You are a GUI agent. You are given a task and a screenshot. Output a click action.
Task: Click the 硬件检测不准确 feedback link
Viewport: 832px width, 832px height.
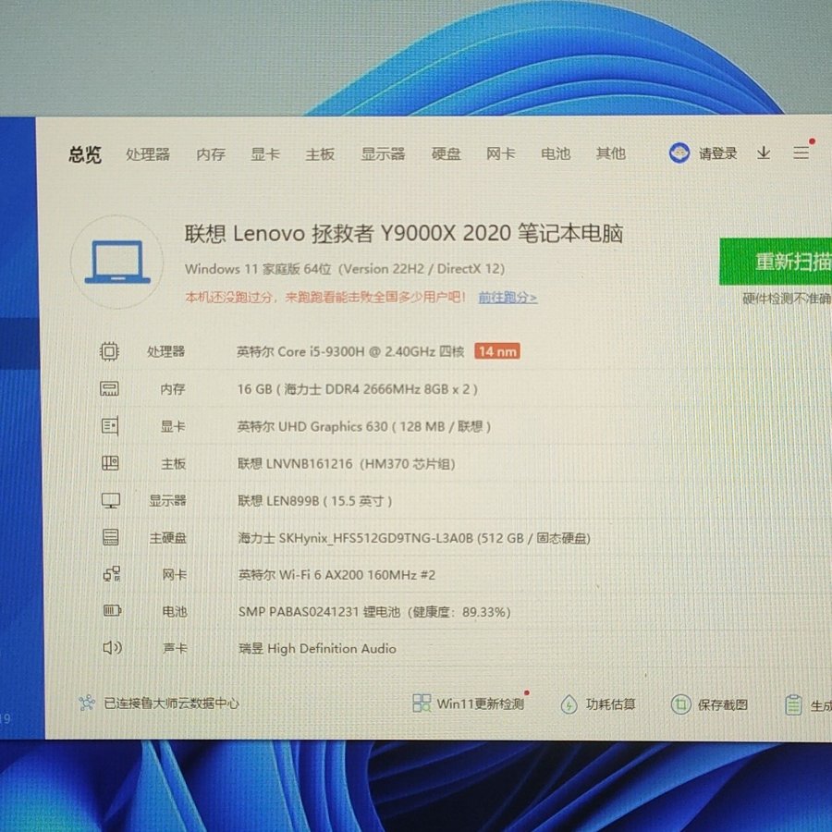(x=787, y=299)
